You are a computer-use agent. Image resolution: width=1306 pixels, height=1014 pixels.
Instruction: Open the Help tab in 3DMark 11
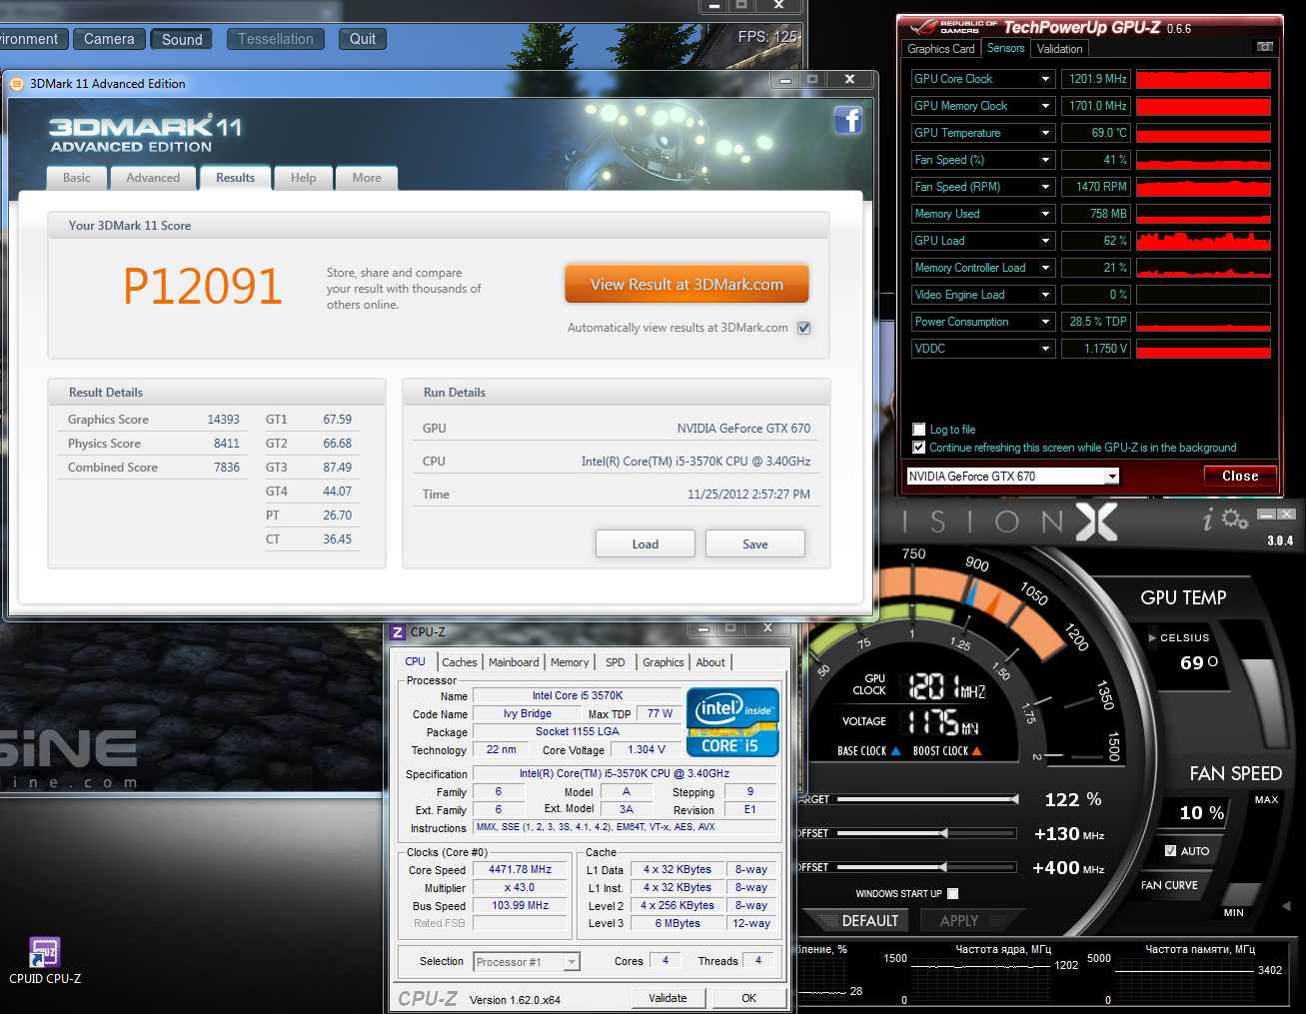coord(303,178)
